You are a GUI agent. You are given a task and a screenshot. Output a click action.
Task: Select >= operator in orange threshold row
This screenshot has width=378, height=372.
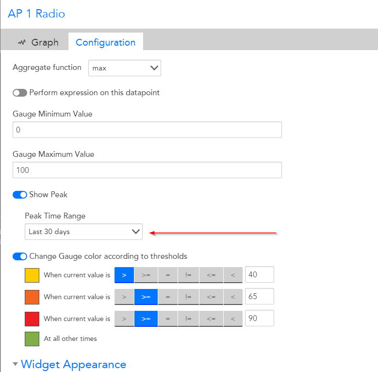coord(146,297)
